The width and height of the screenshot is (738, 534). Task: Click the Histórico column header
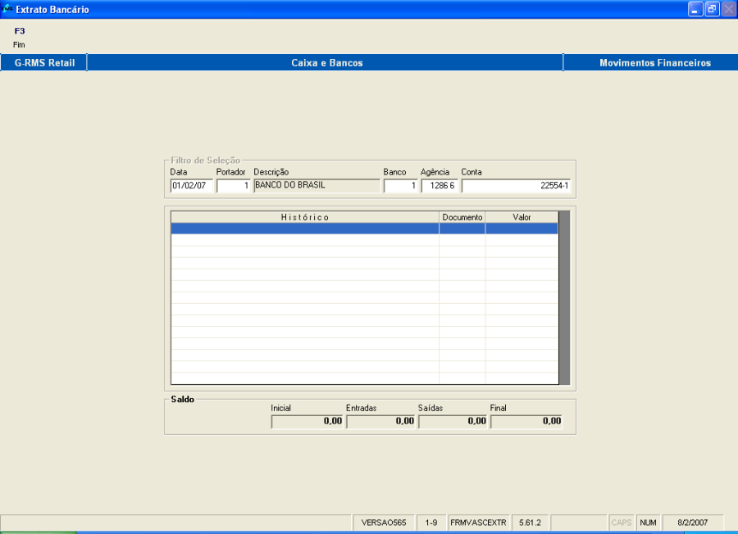click(304, 217)
